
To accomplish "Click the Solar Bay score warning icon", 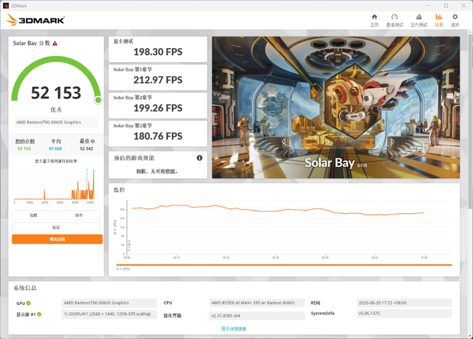I will click(x=55, y=43).
